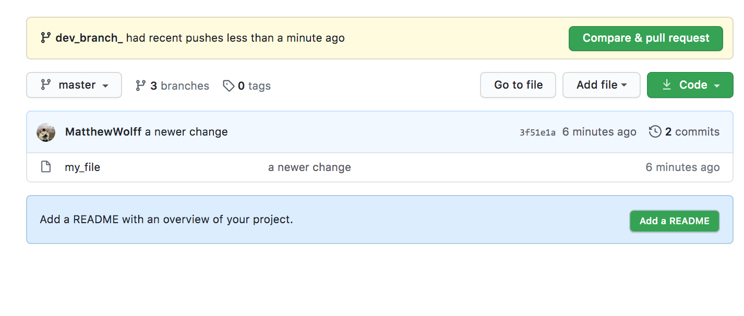Click the clock history icon by 2 commits

pos(655,132)
